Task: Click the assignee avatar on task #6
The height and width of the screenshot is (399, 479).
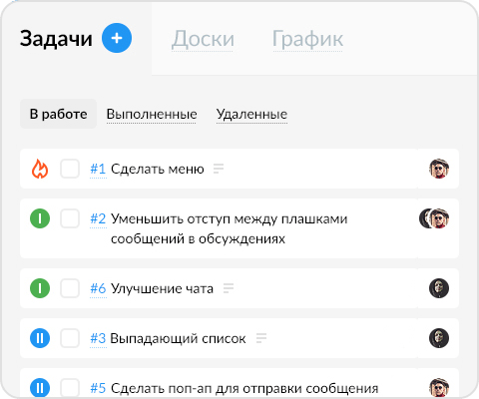Action: coord(439,288)
